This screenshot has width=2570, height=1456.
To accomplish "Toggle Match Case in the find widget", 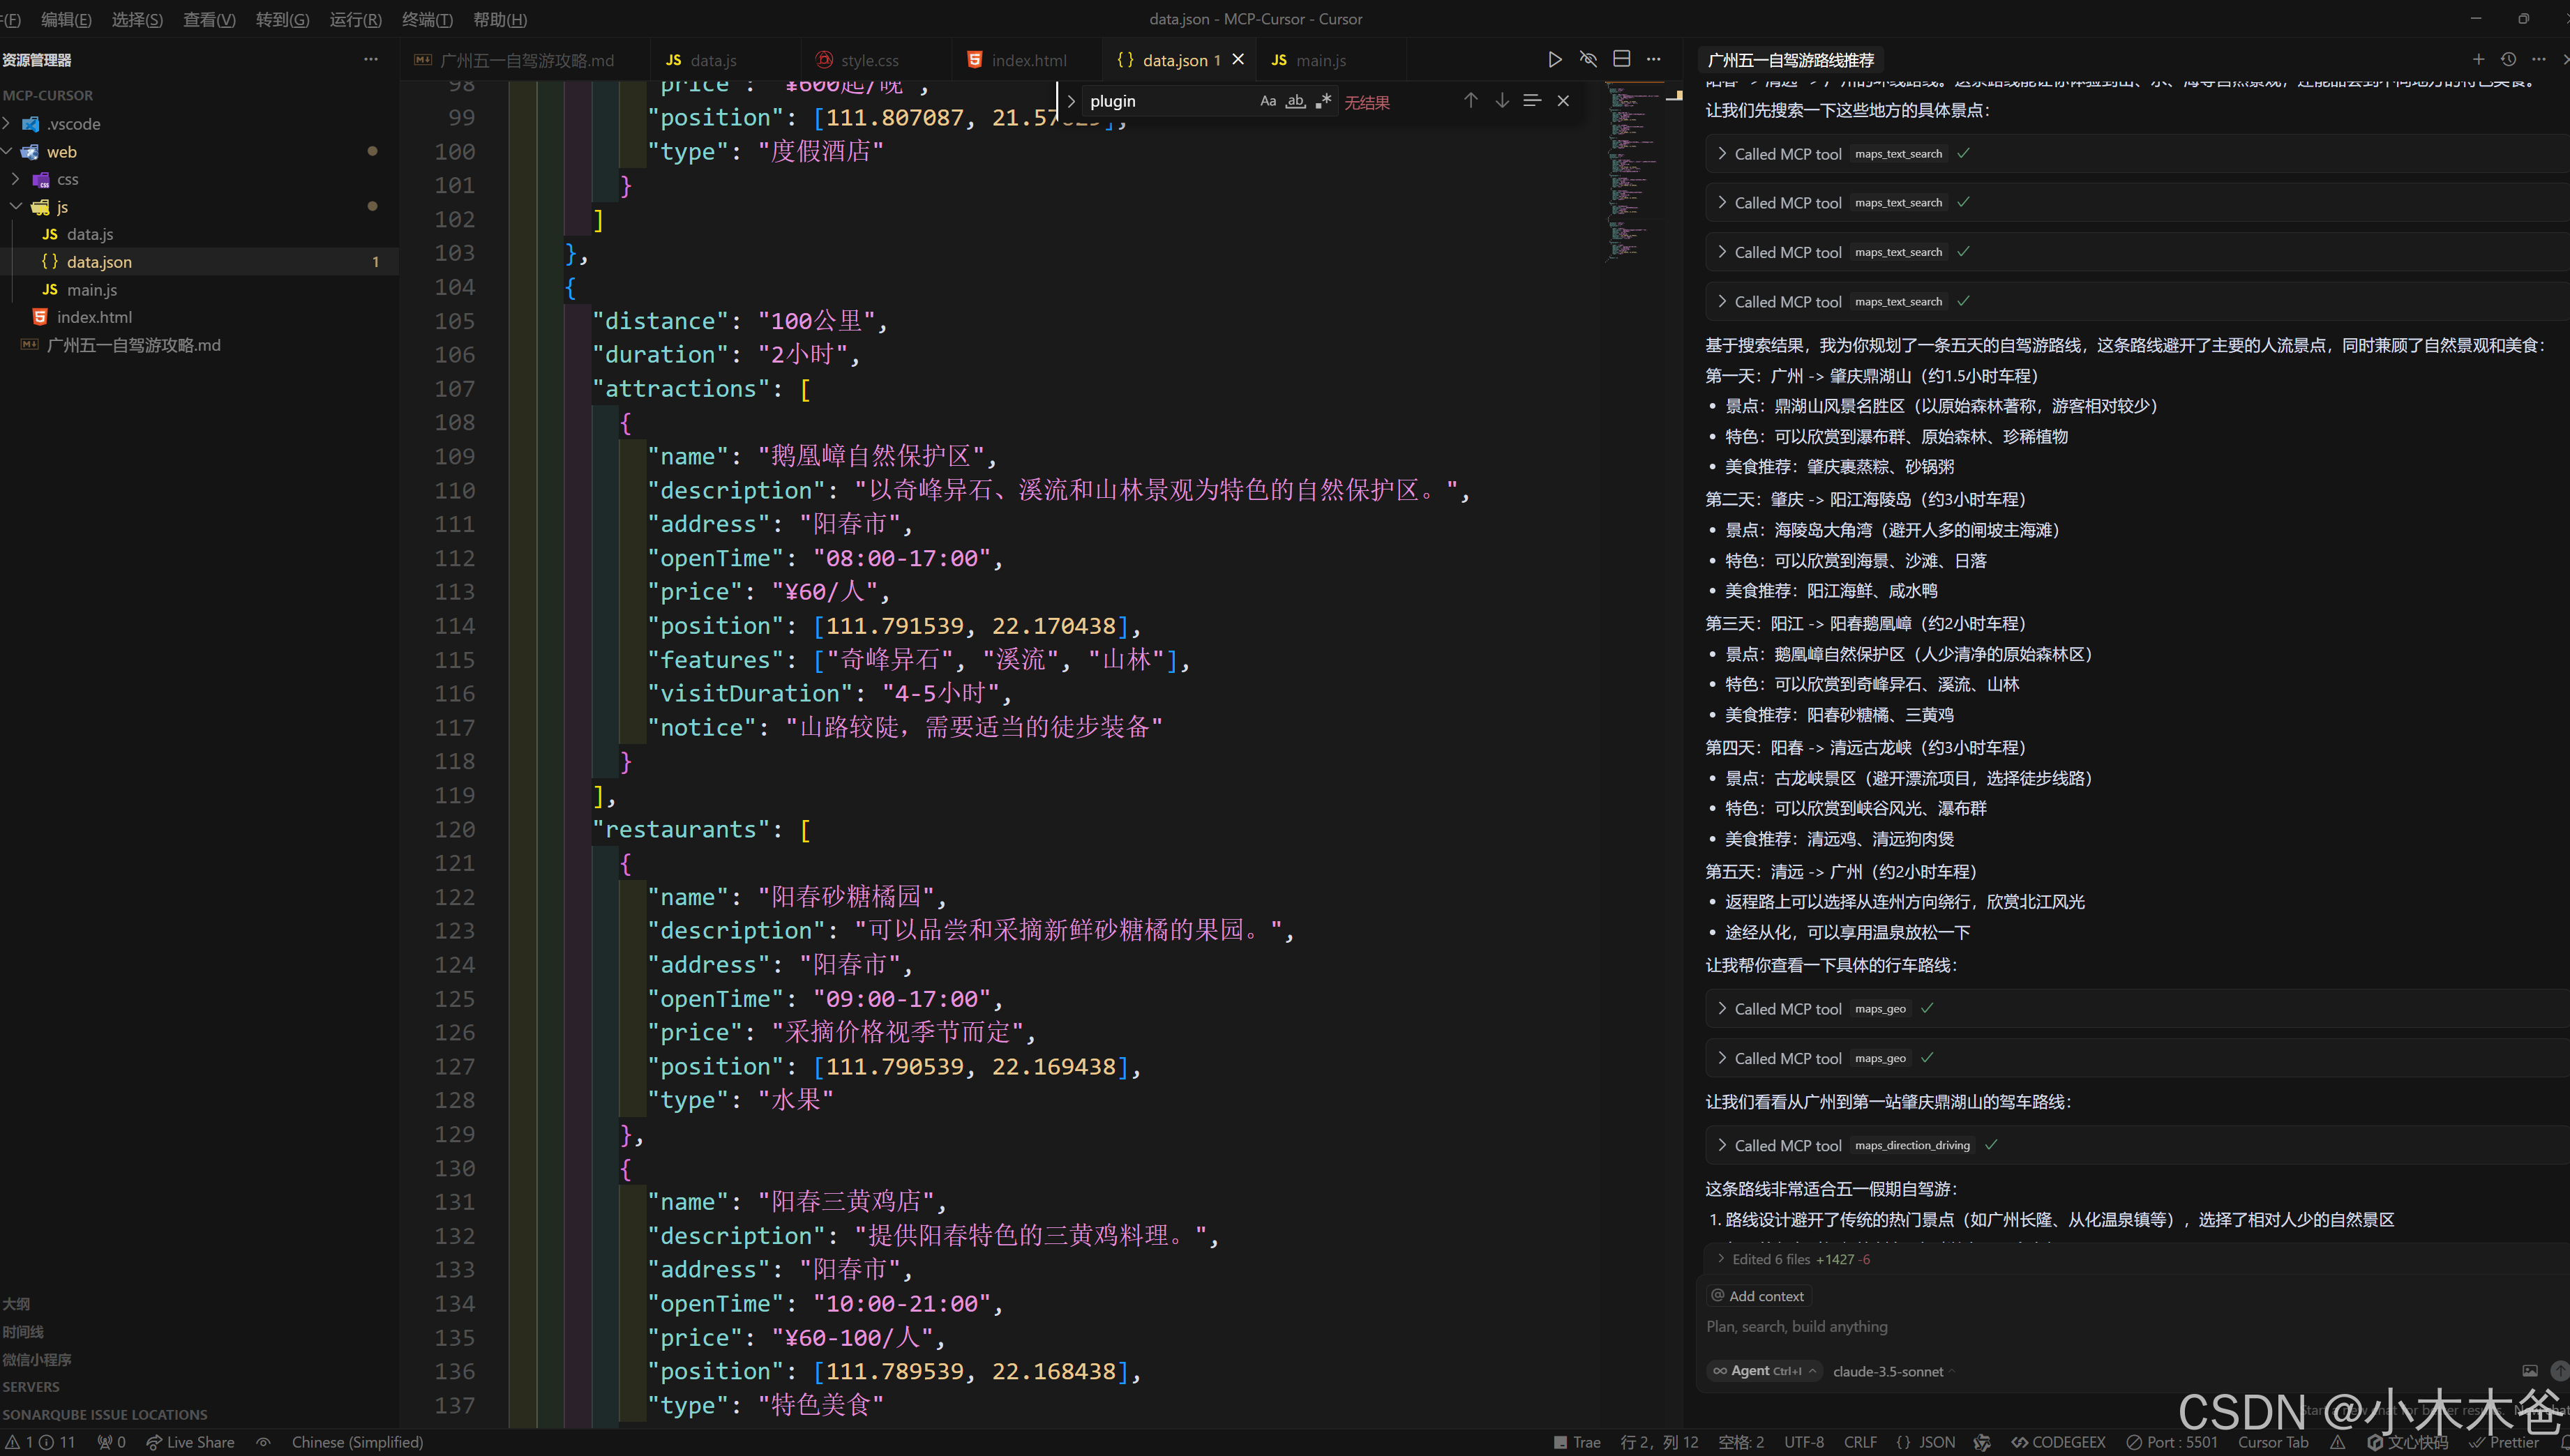I will (x=1268, y=101).
